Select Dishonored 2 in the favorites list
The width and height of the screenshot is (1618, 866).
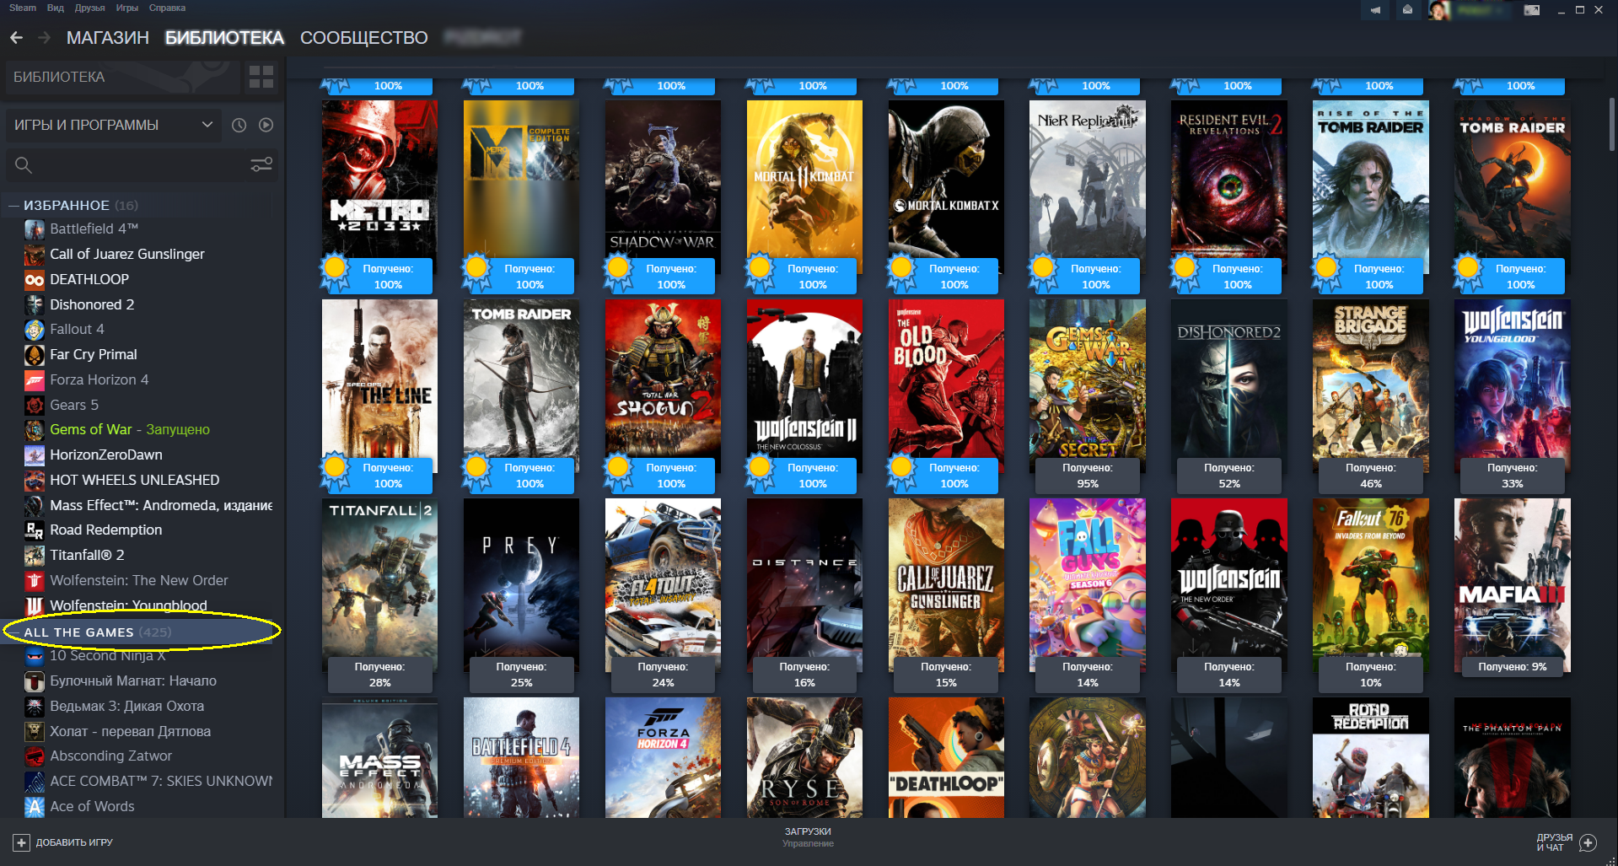point(92,304)
